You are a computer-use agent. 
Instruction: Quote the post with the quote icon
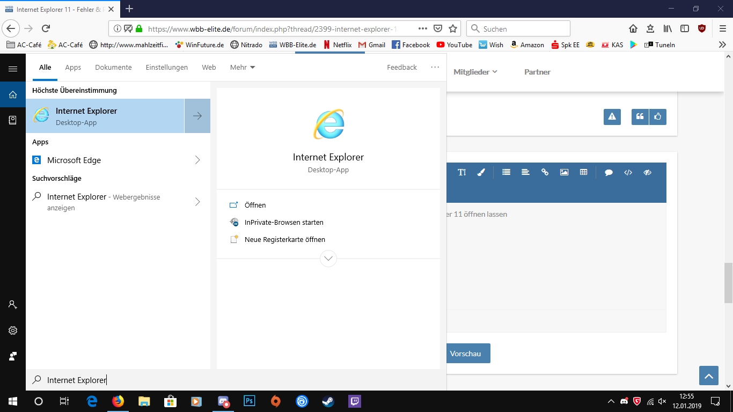coord(640,116)
